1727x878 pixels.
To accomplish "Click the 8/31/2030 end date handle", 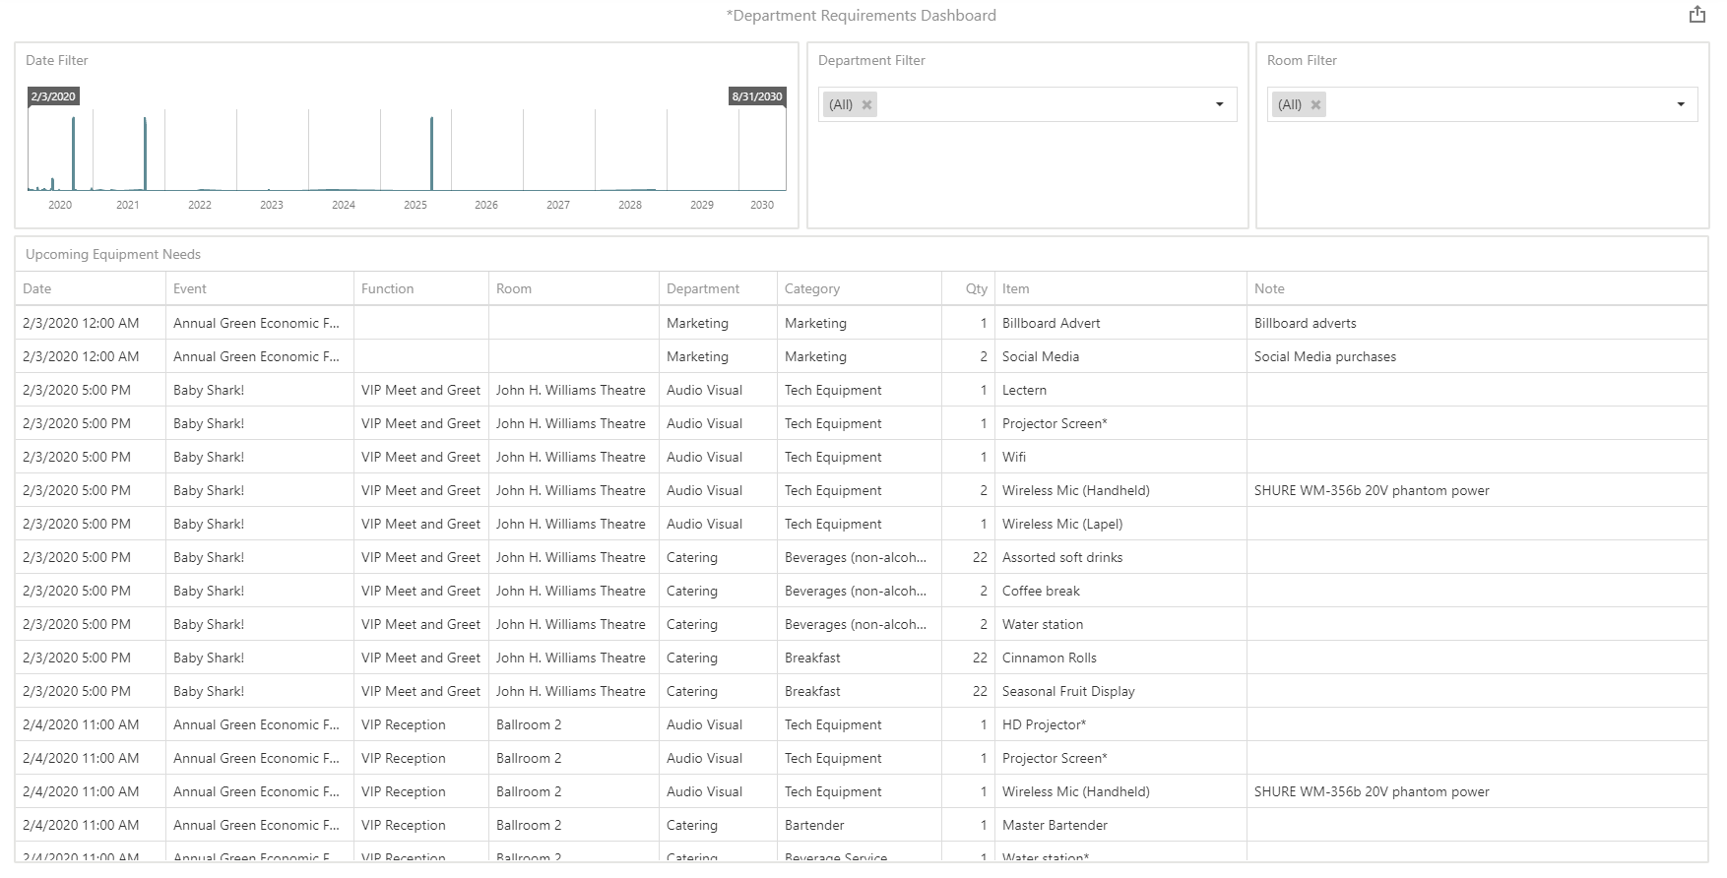I will coord(757,96).
